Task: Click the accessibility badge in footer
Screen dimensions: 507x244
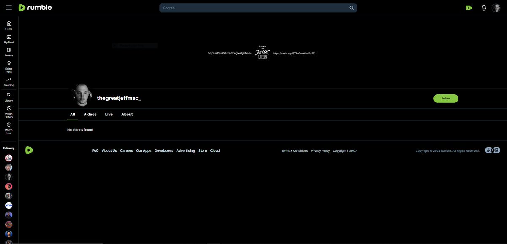Action: point(493,150)
